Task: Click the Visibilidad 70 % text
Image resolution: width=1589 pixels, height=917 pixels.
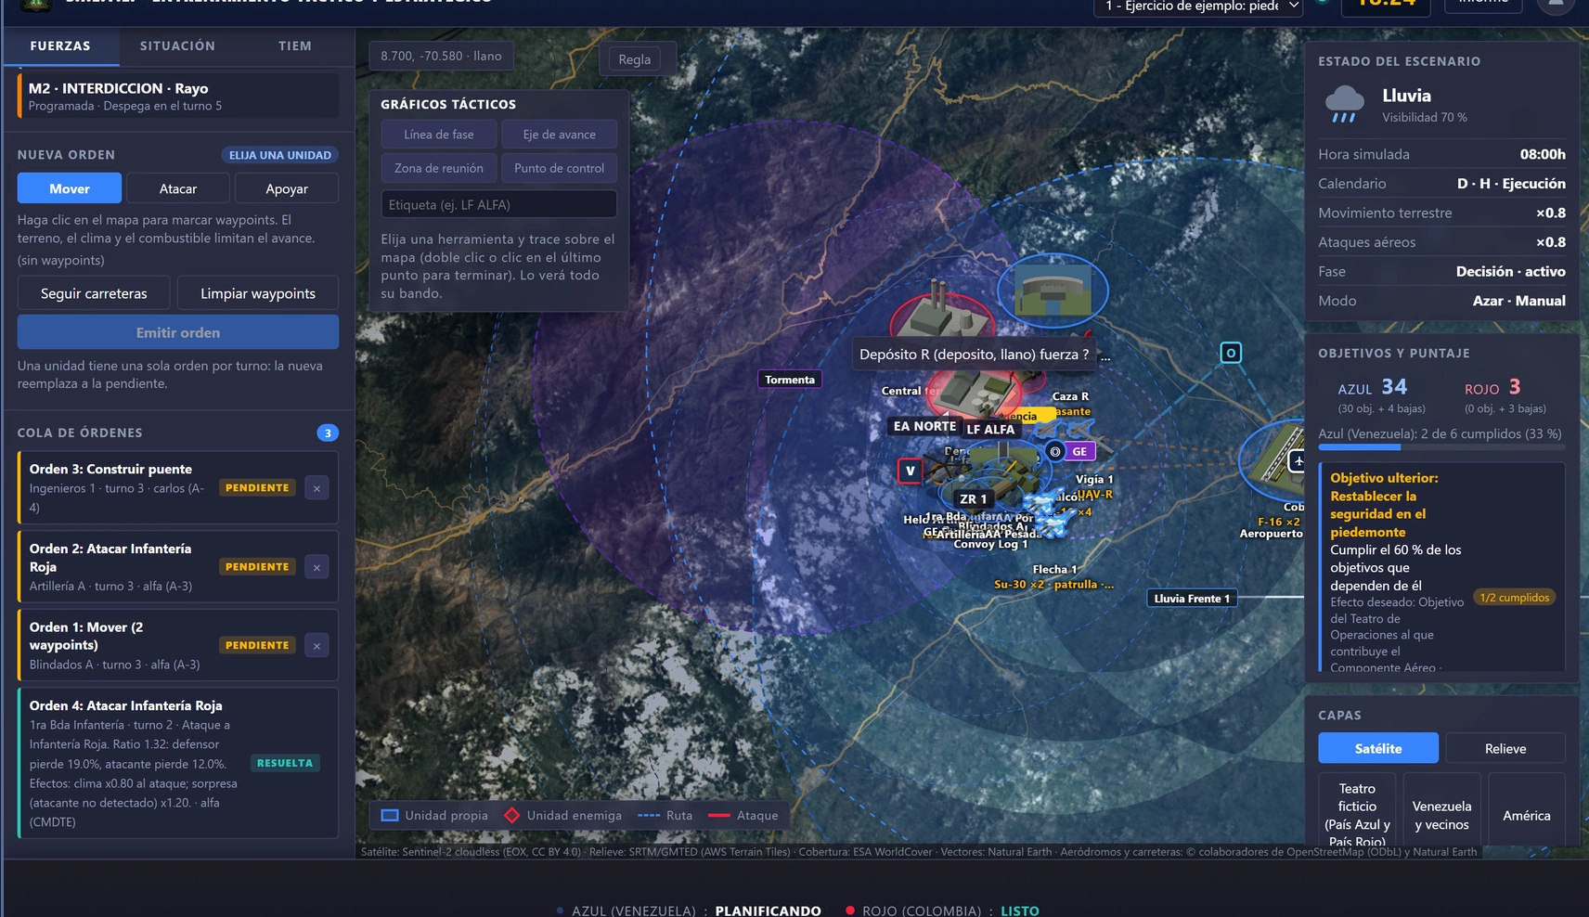Action: click(1425, 118)
